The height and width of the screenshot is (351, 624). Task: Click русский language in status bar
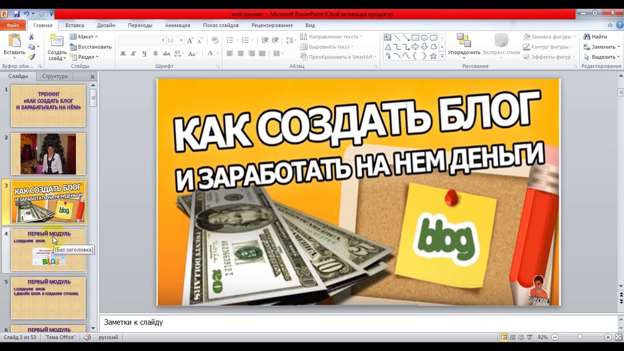[x=108, y=337]
